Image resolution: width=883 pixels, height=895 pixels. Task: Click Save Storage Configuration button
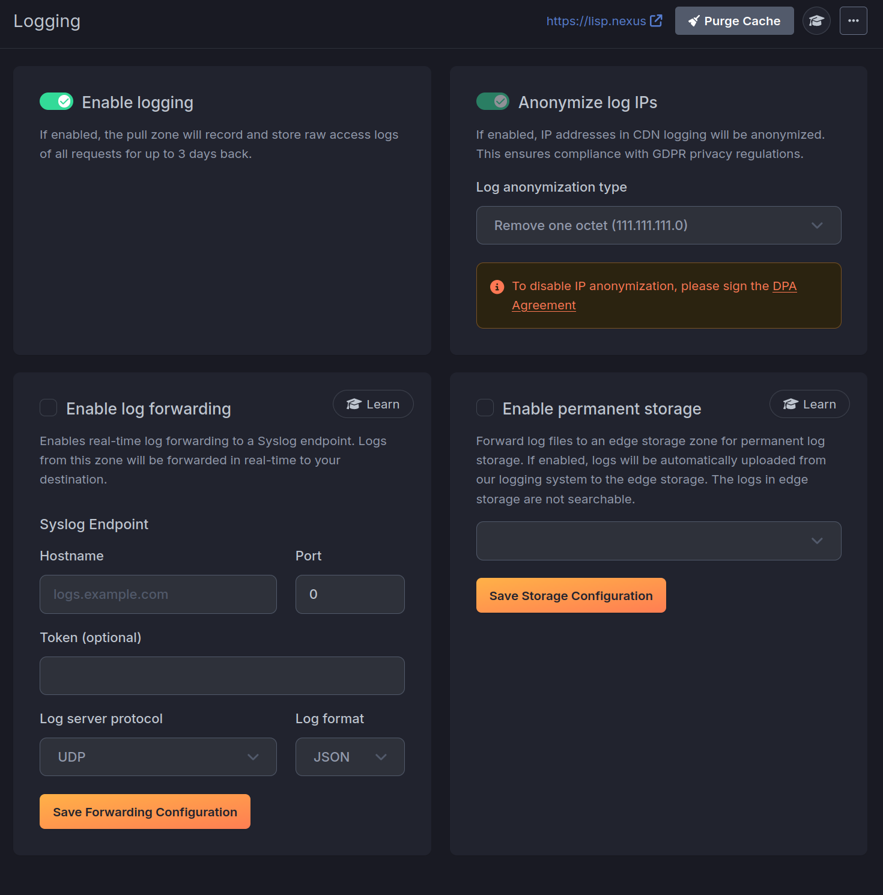point(571,595)
